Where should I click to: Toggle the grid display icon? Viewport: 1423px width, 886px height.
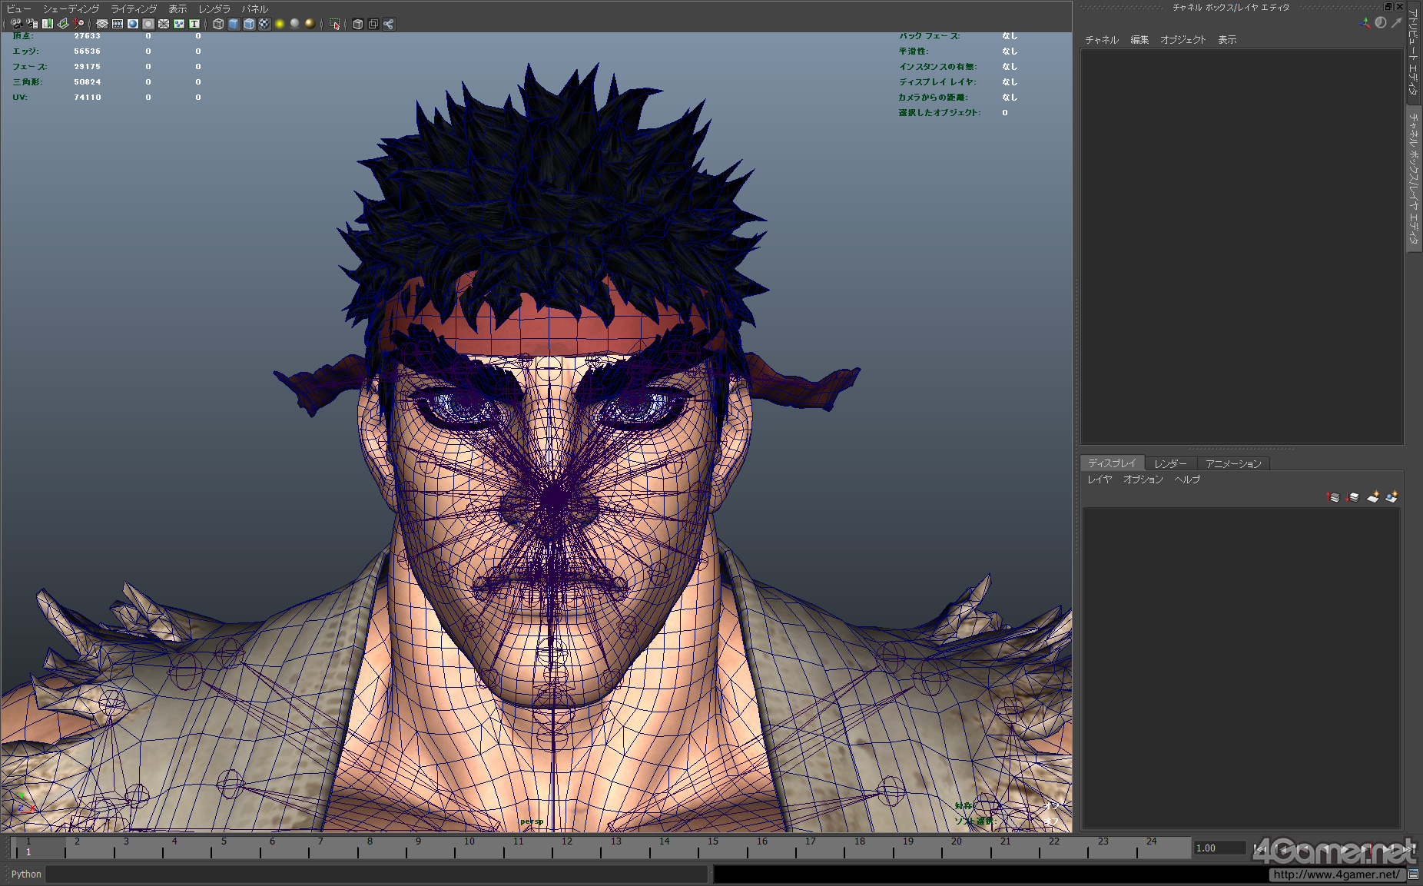102,24
